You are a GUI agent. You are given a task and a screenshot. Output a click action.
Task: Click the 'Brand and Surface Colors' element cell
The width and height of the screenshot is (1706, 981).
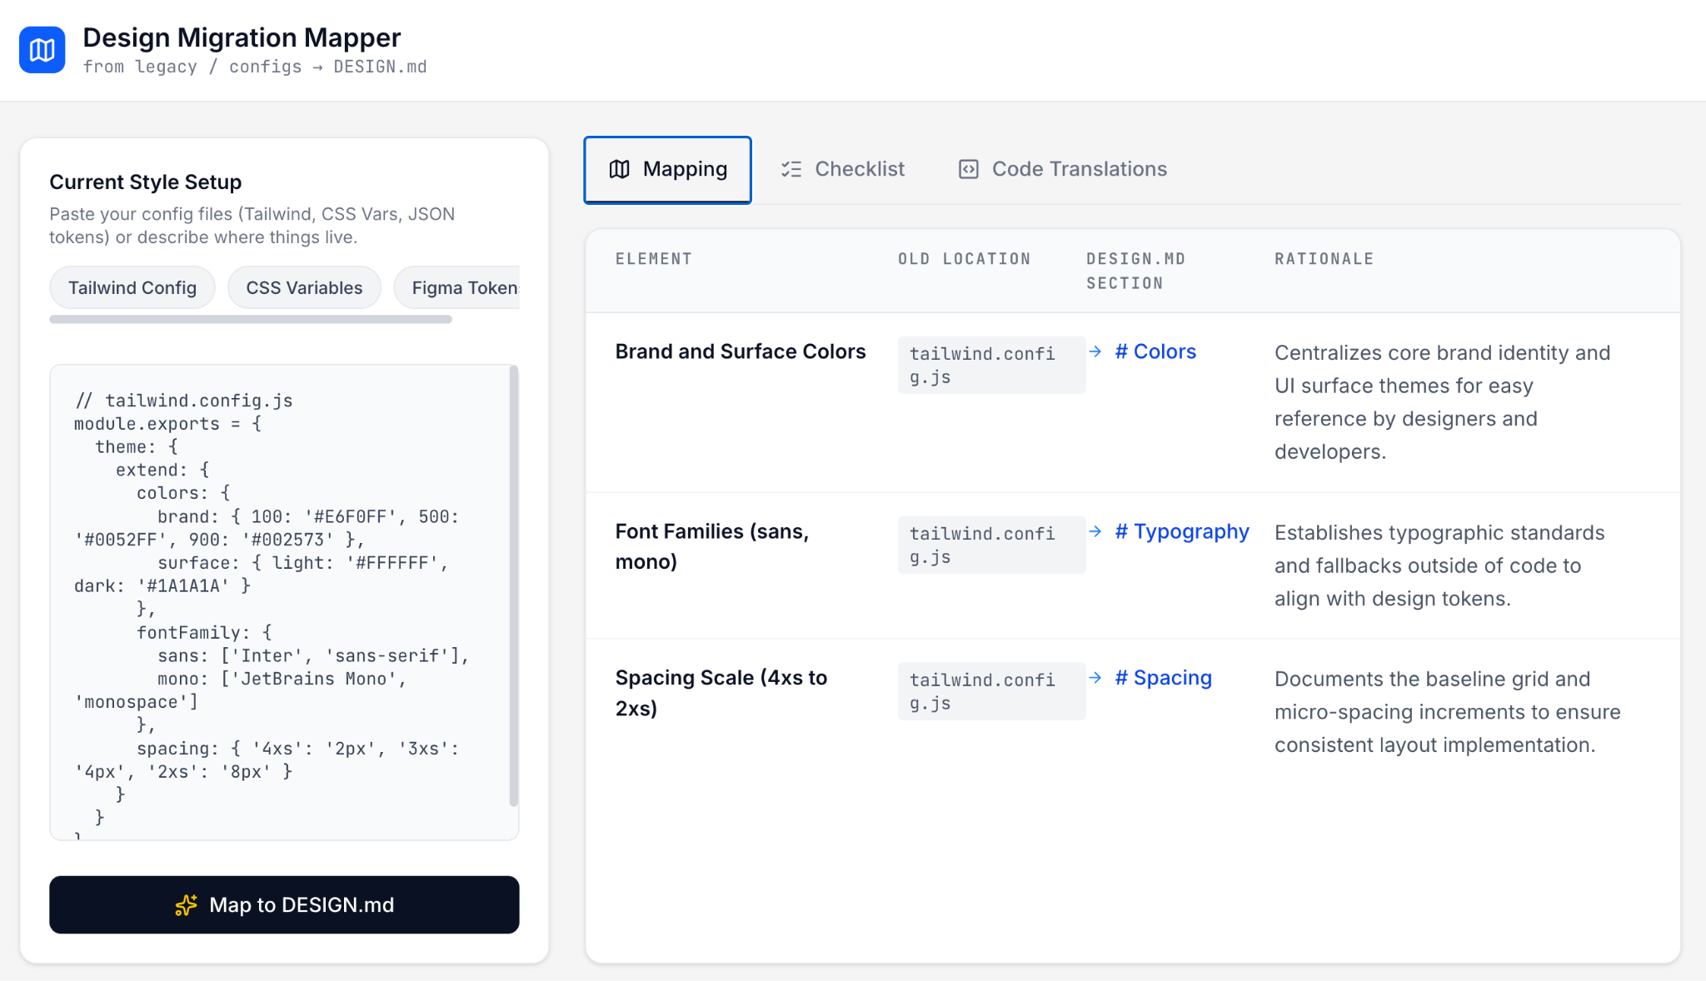click(x=741, y=351)
